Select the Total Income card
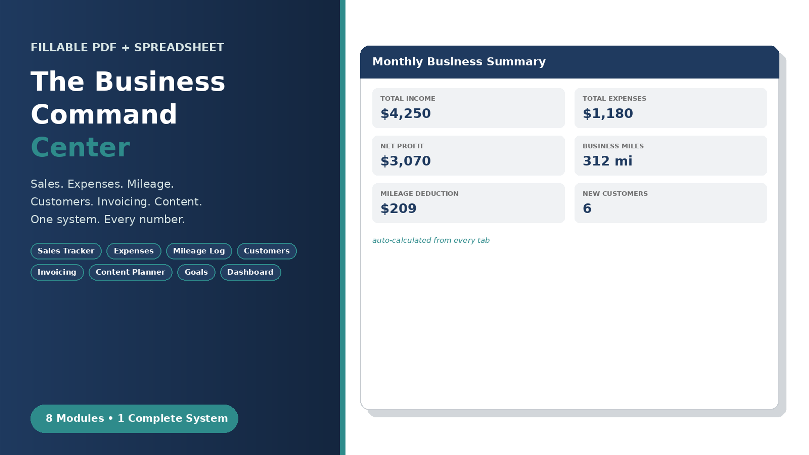This screenshot has height=455, width=809. (468, 108)
